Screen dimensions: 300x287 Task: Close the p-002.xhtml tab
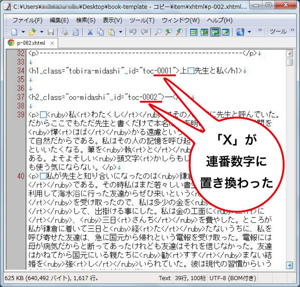point(52,43)
